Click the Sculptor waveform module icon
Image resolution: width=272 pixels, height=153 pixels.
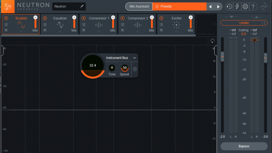click(x=21, y=25)
